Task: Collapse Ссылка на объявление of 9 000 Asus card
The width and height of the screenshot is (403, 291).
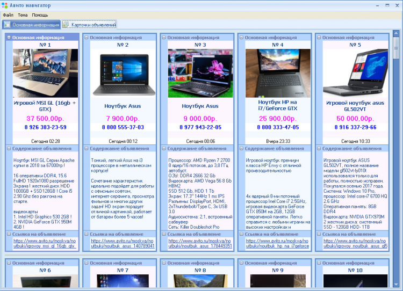Action: (x=164, y=234)
